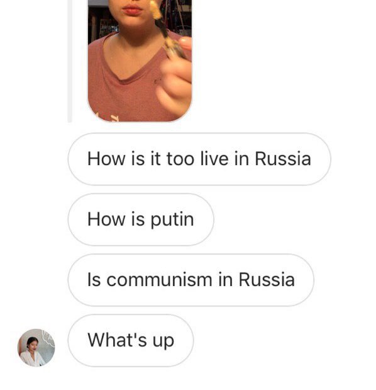The height and width of the screenshot is (390, 376).
Task: Select the "How is it too live in Russia" message
Action: (x=199, y=159)
